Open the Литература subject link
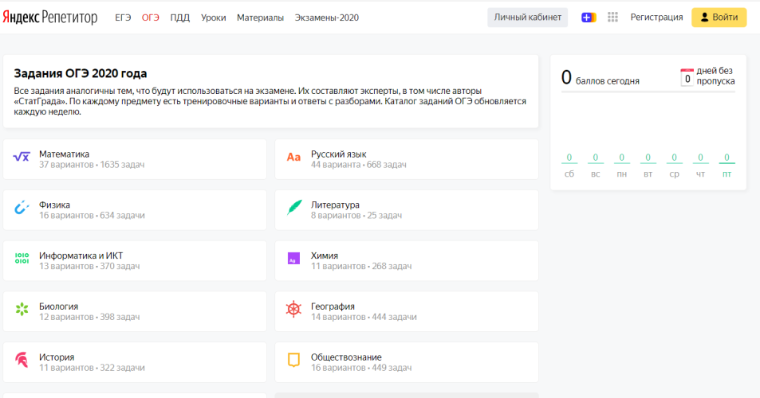760x398 pixels. pyautogui.click(x=335, y=205)
